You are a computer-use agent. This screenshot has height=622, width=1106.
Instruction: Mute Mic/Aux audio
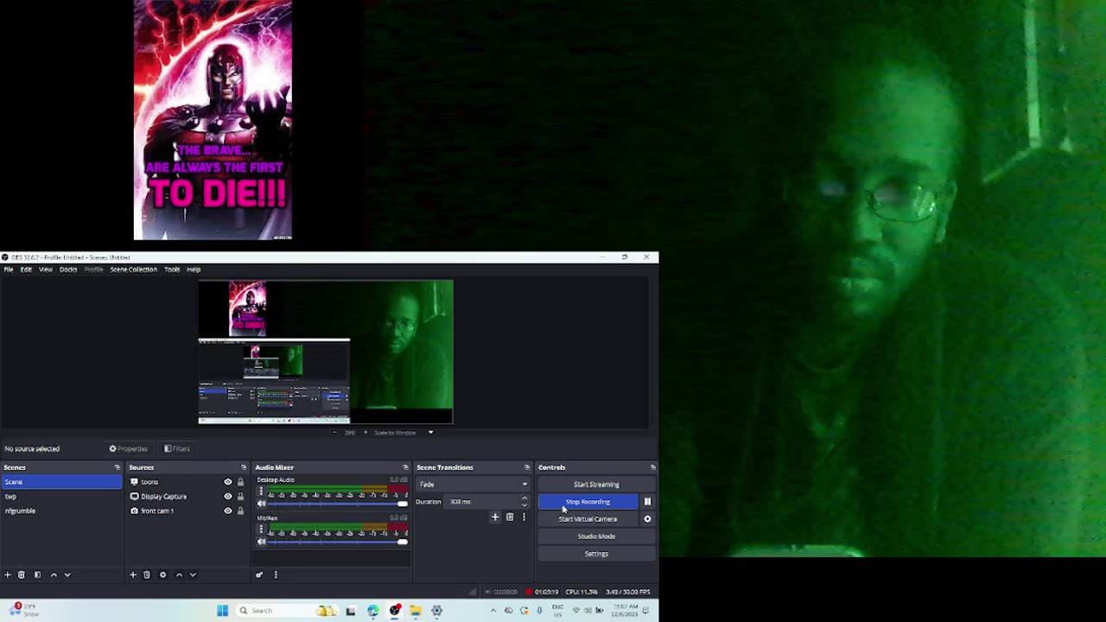(x=261, y=542)
